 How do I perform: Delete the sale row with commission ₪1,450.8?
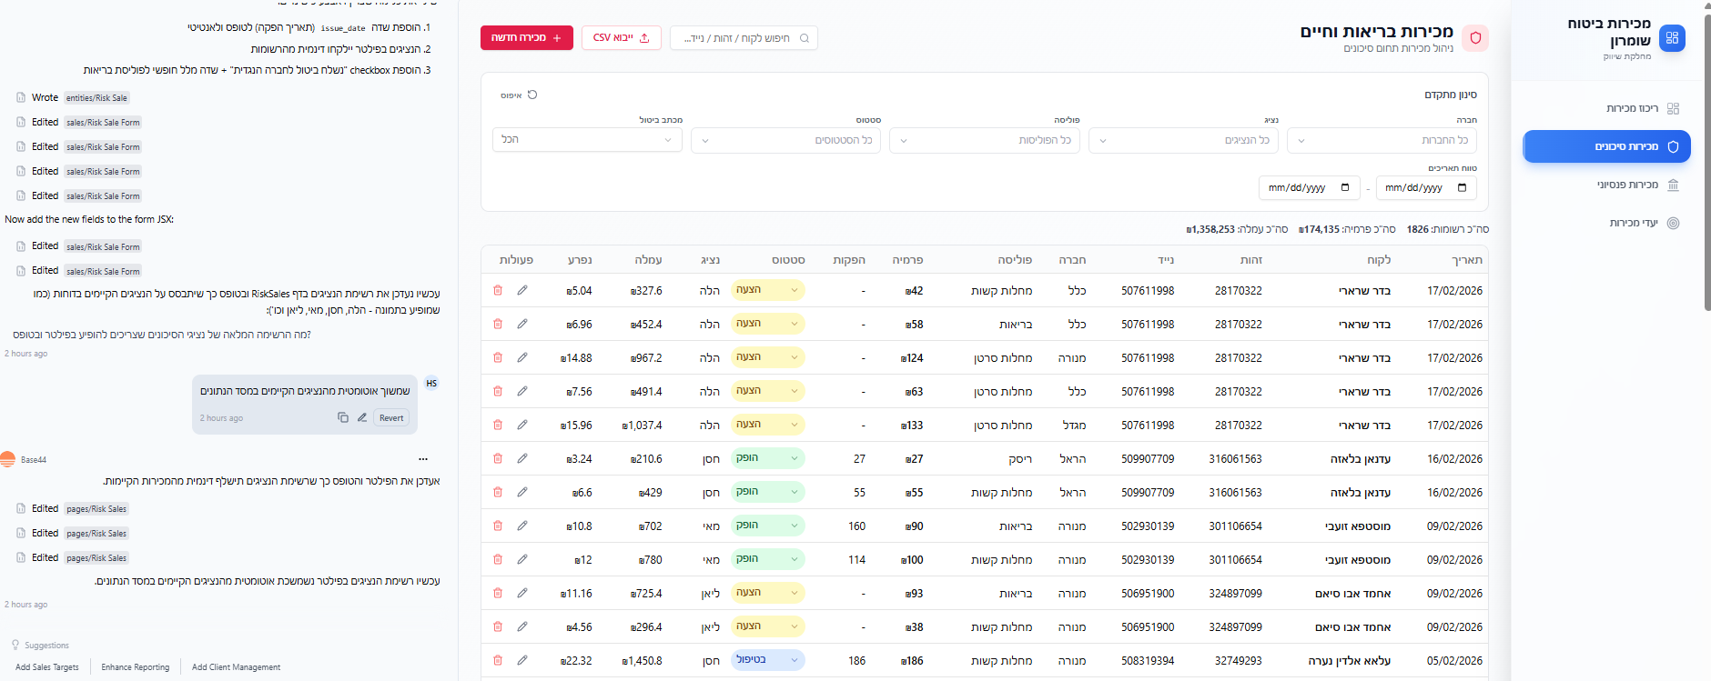498,660
